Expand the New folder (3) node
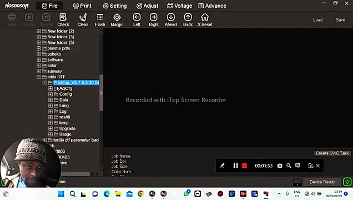The width and height of the screenshot is (353, 200). tap(39, 37)
